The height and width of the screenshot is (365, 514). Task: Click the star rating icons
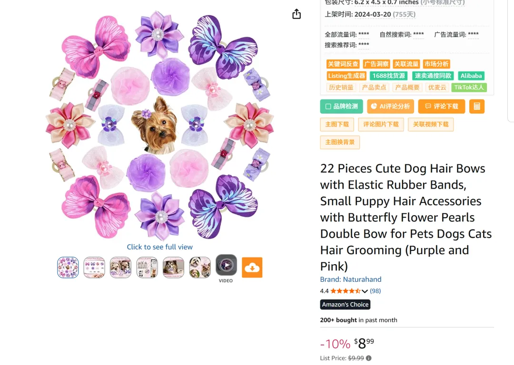click(345, 291)
